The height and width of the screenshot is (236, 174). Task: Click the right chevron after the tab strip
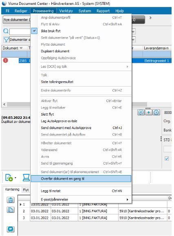click(150, 18)
